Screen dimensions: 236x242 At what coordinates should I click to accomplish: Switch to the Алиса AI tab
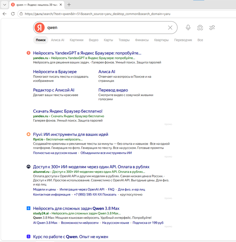pos(58,40)
